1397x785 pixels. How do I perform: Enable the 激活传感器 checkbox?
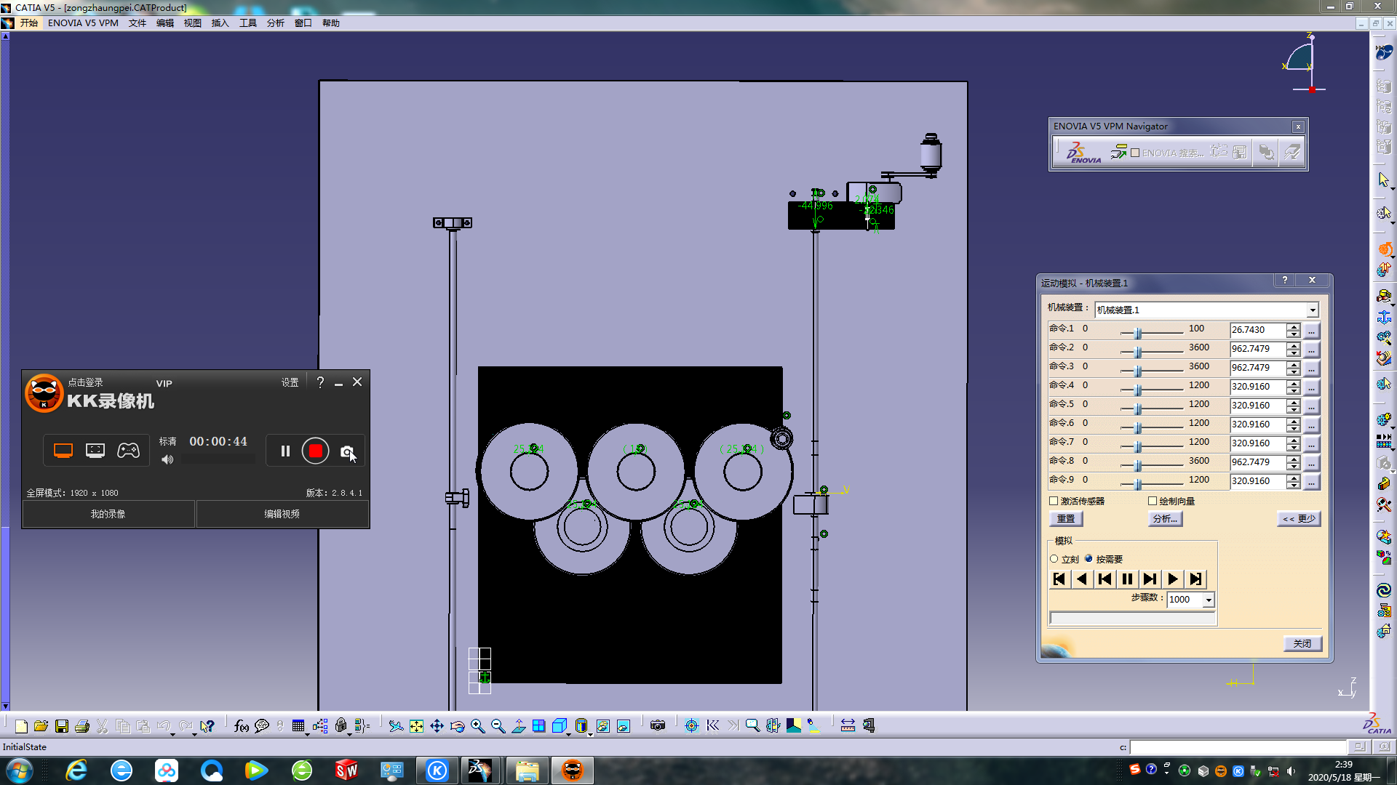point(1054,501)
